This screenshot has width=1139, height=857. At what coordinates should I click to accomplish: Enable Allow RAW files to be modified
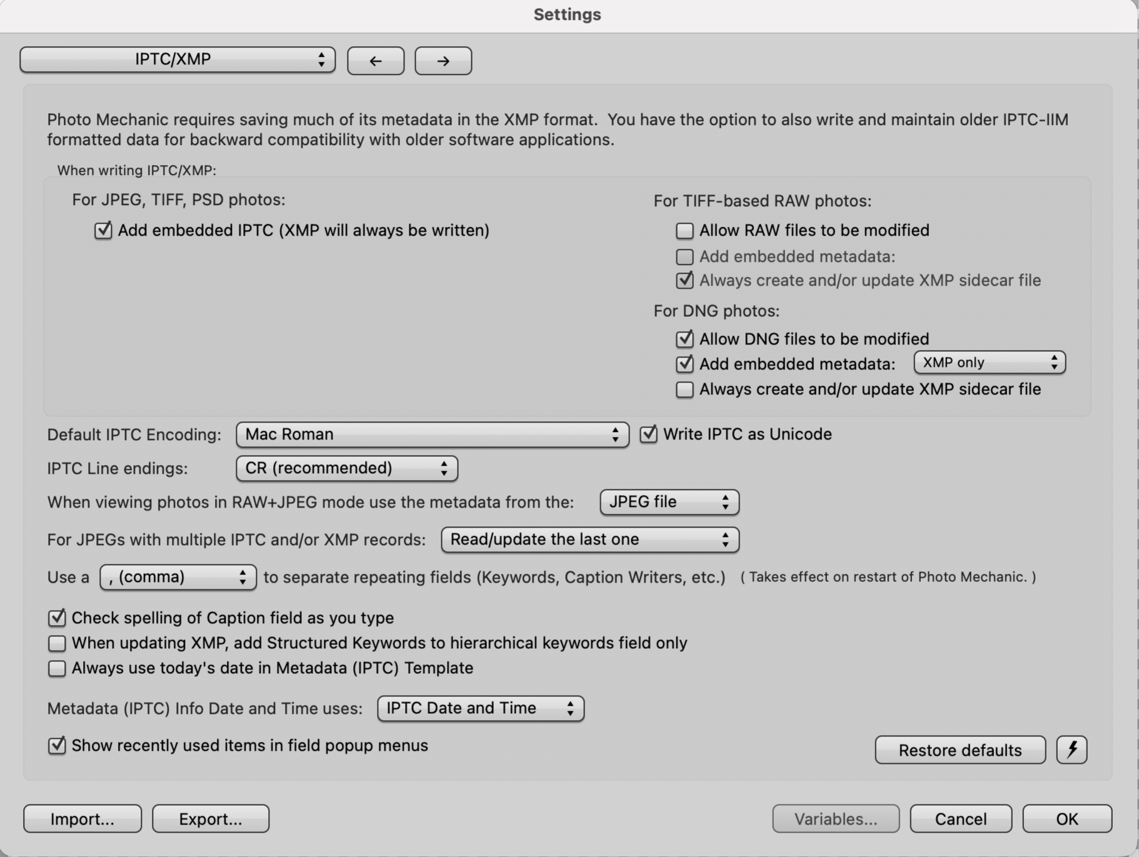coord(685,231)
